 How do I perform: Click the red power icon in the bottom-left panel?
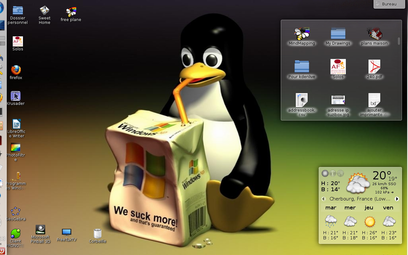tap(2, 251)
